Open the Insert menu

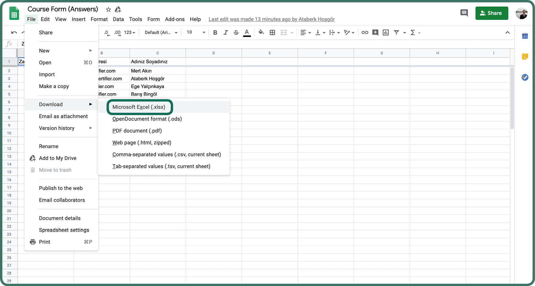coord(78,19)
